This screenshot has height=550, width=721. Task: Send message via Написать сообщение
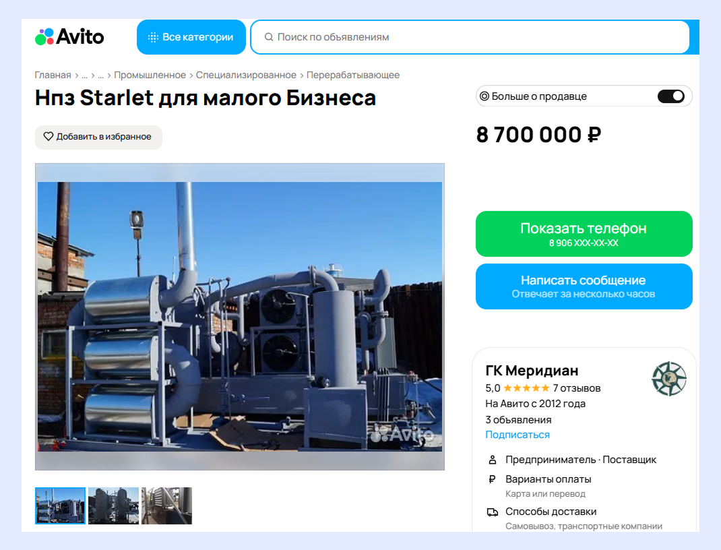pyautogui.click(x=584, y=286)
